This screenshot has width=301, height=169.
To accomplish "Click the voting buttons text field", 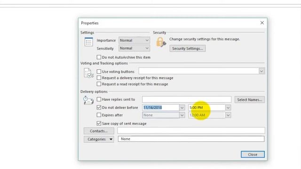I will click(198, 71).
